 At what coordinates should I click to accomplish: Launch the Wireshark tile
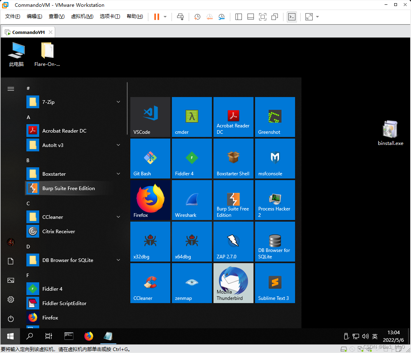(192, 200)
